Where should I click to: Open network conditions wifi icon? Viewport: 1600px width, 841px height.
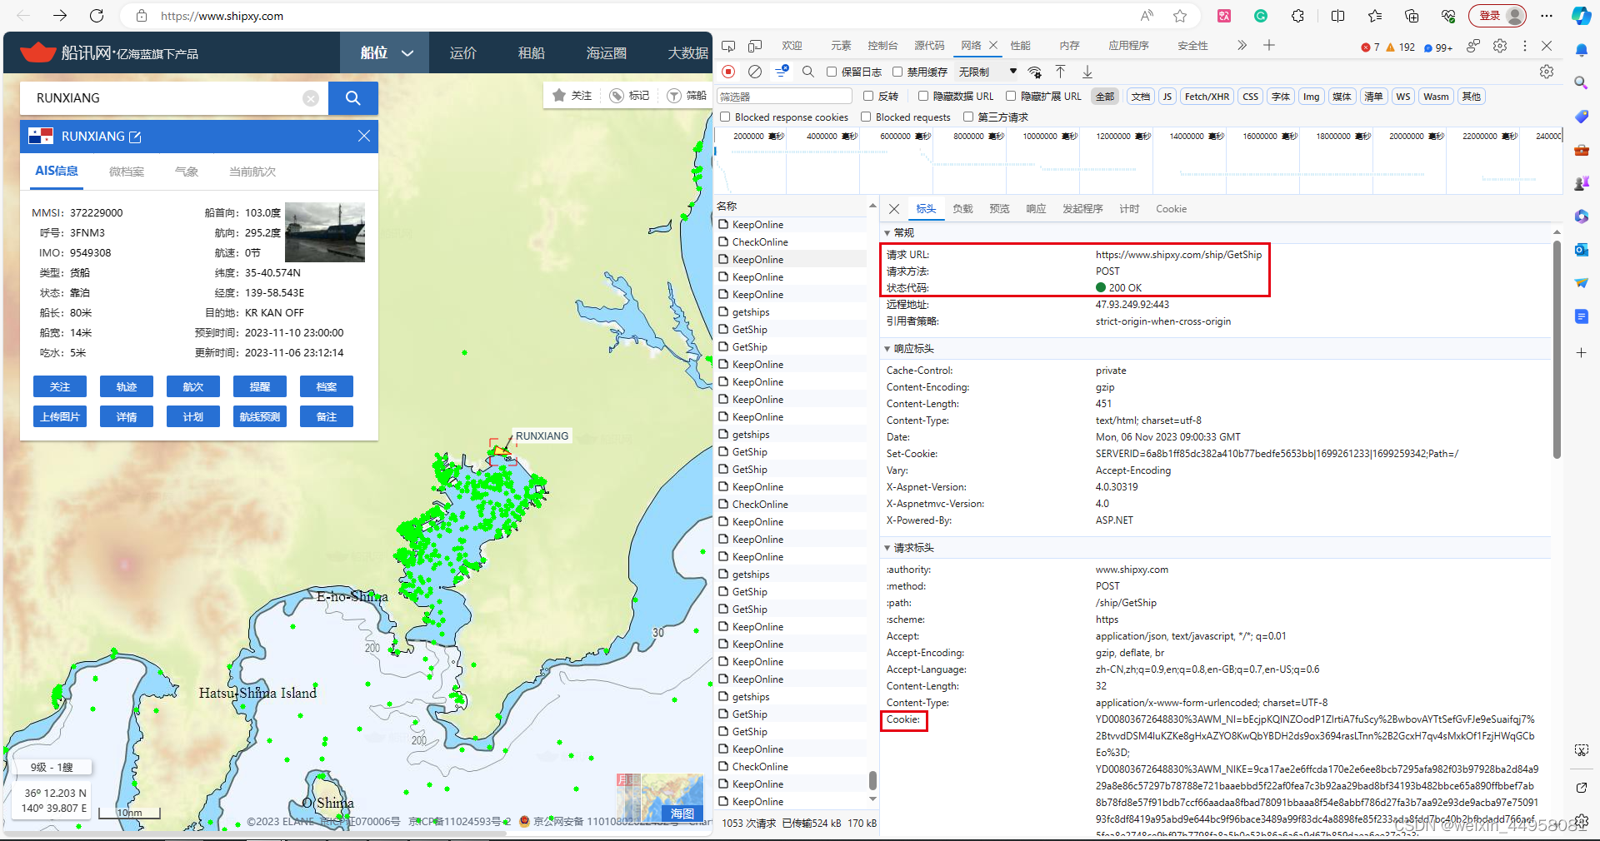pos(1035,72)
